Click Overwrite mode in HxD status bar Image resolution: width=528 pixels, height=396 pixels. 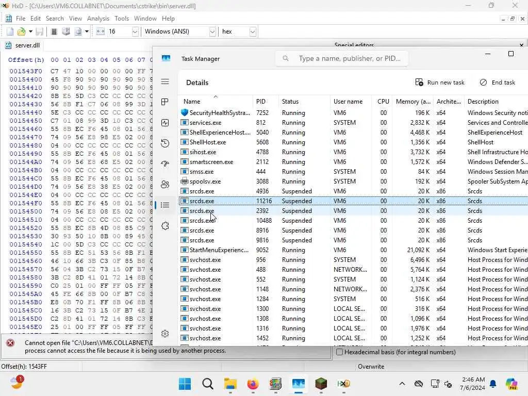[371, 367]
